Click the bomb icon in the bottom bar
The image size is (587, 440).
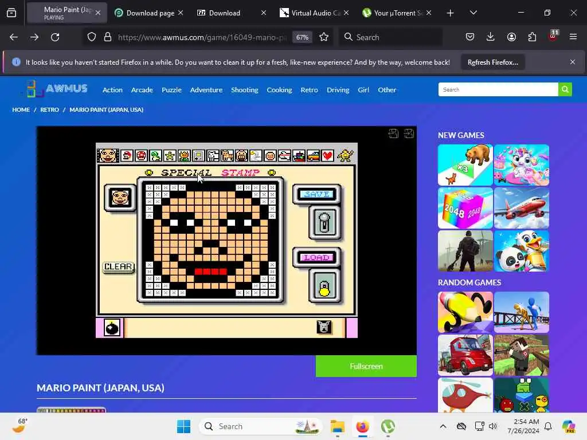pos(112,328)
